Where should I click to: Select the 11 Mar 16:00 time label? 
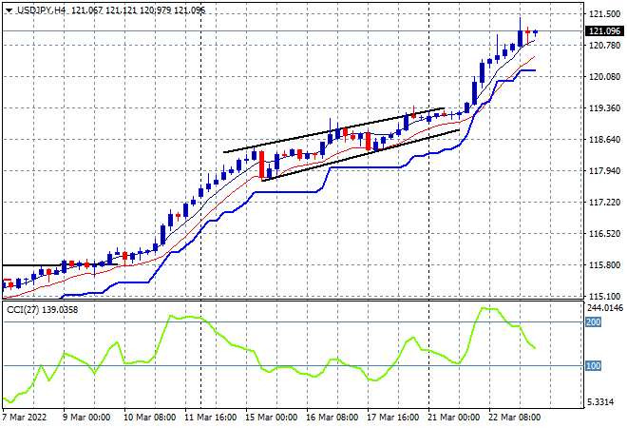click(210, 418)
